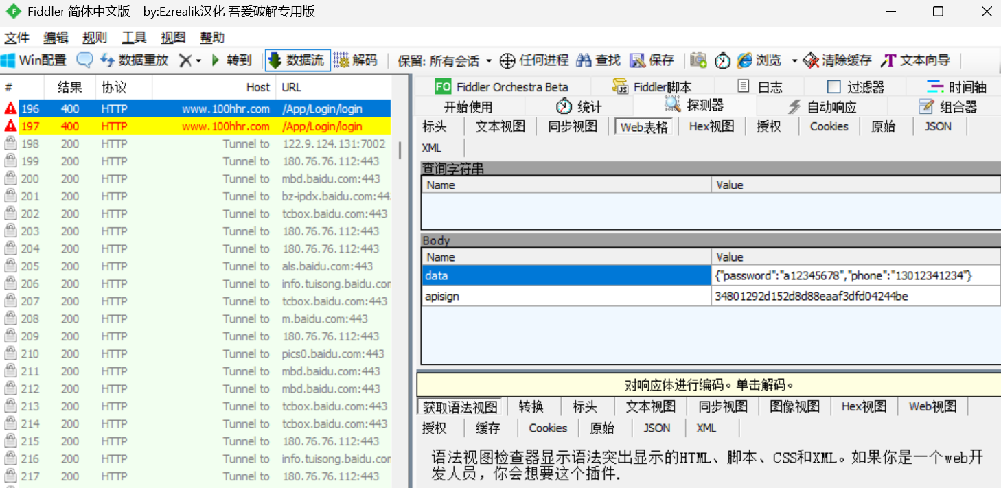This screenshot has height=488, width=1001.
Task: Open the 编辑 menu
Action: (56, 38)
